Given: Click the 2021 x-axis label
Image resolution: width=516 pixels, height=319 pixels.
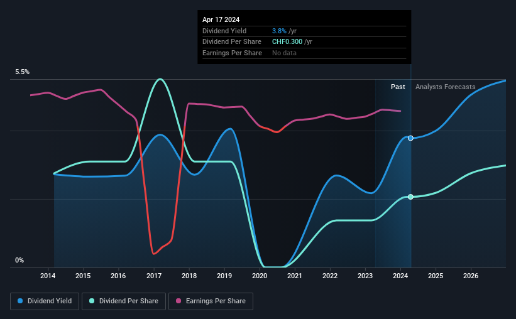Looking at the screenshot, I should [295, 276].
